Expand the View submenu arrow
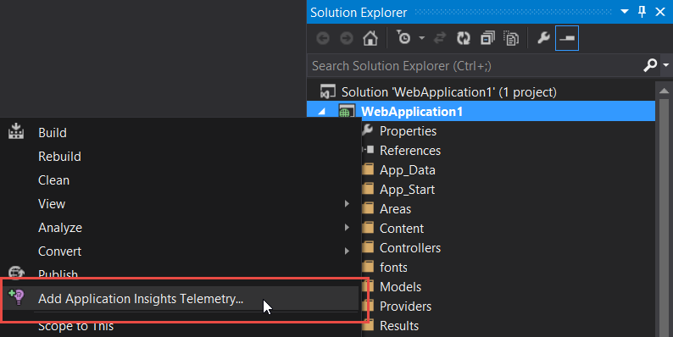 [x=347, y=204]
